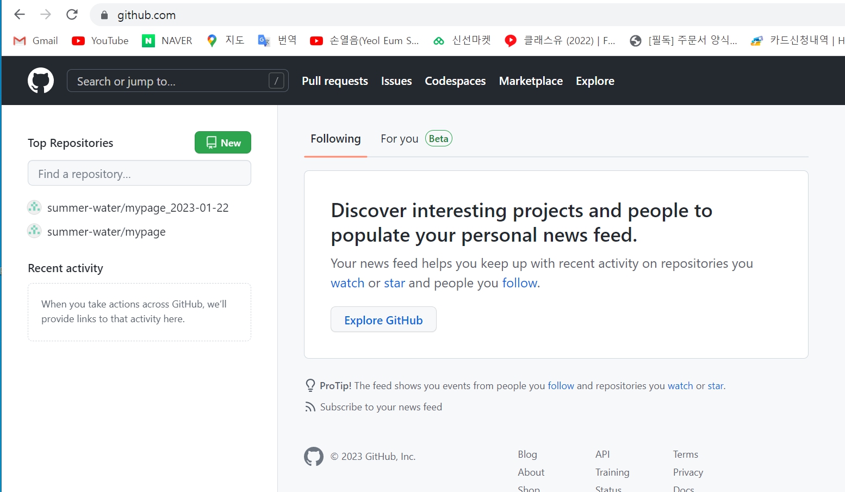The height and width of the screenshot is (492, 845).
Task: Open the Training footer link
Action: [612, 472]
